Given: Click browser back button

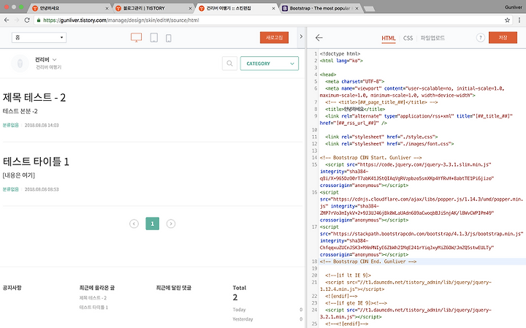Looking at the screenshot, I should point(7,20).
